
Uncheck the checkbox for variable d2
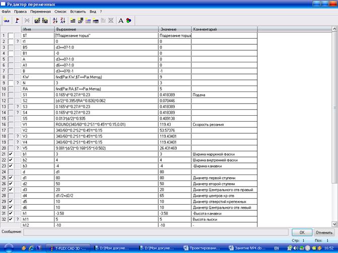tap(11, 184)
